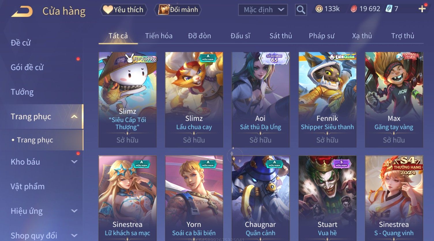Screen dimensions: 434x241
Task: Select the Sát thủ tab
Action: pyautogui.click(x=281, y=36)
